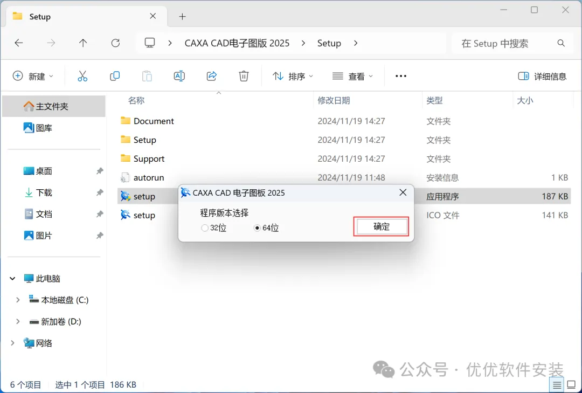This screenshot has height=393, width=582.
Task: Sort by 类型 column header
Action: (x=434, y=100)
